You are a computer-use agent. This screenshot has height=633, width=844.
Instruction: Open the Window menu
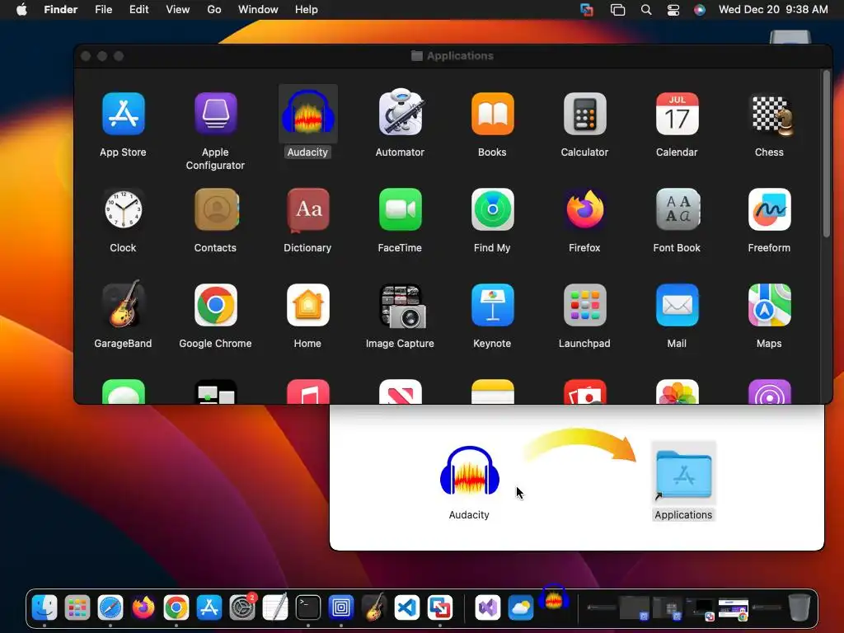(x=258, y=10)
